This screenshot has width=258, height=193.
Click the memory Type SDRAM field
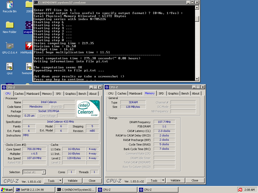[133, 102]
